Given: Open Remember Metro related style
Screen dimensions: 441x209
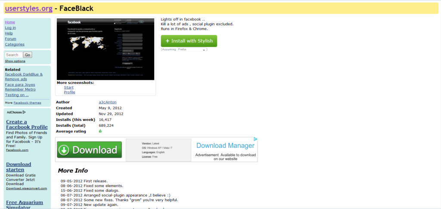Looking at the screenshot, I should pyautogui.click(x=20, y=89).
